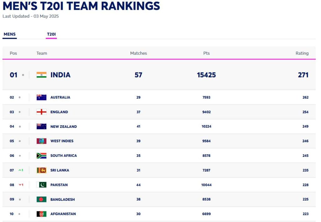Image resolution: width=321 pixels, height=222 pixels.
Task: Open the AUSTRALIA team link
Action: [60, 98]
